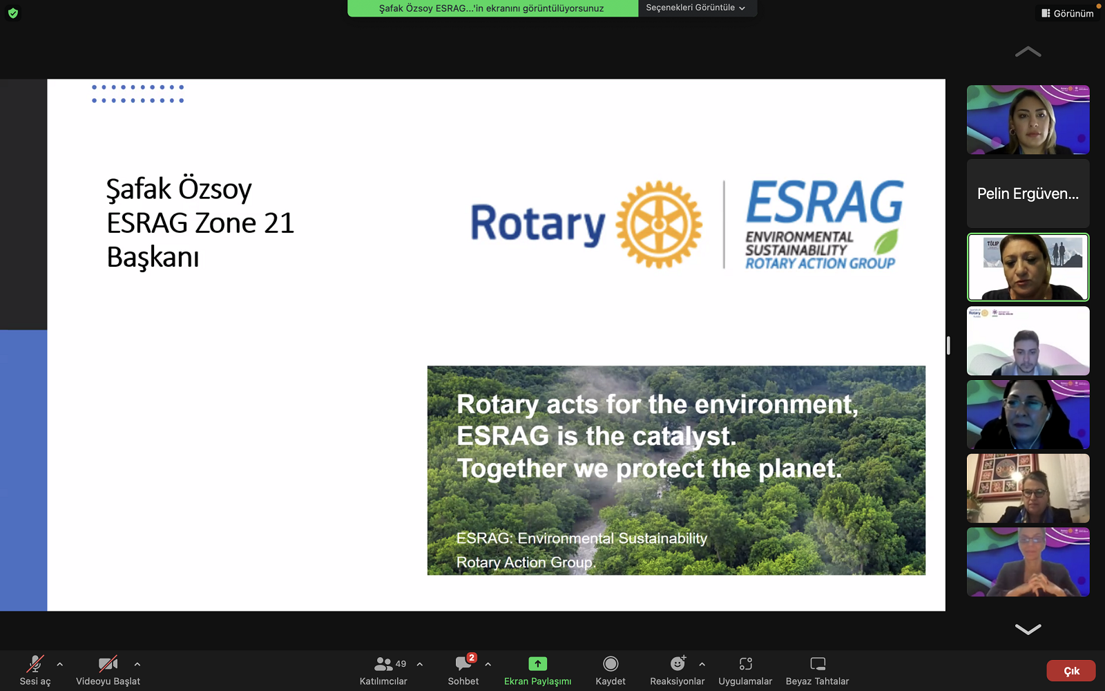Click the green Ekran Paylaşımı share icon
The width and height of the screenshot is (1105, 691).
pos(537,663)
